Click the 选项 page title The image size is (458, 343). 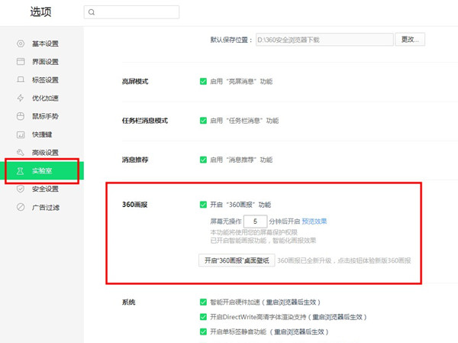[x=41, y=12]
